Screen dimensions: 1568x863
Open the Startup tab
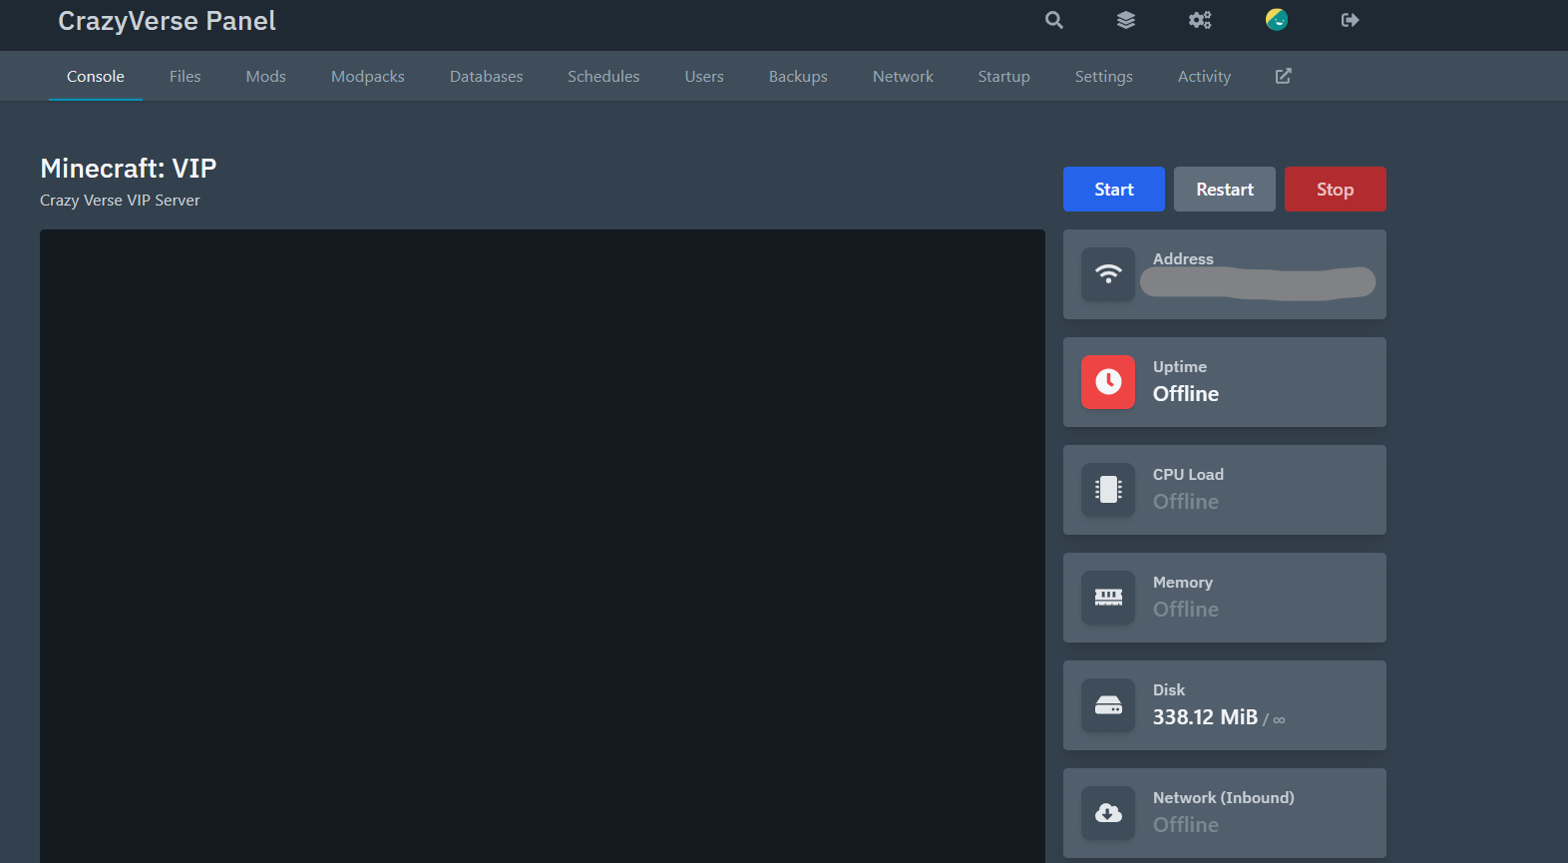[1004, 77]
